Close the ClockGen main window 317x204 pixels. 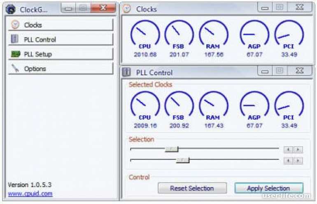(x=103, y=8)
